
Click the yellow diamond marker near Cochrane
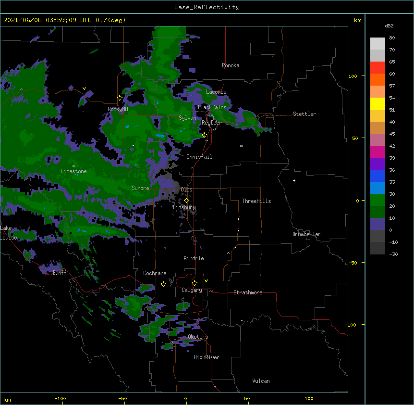point(163,284)
